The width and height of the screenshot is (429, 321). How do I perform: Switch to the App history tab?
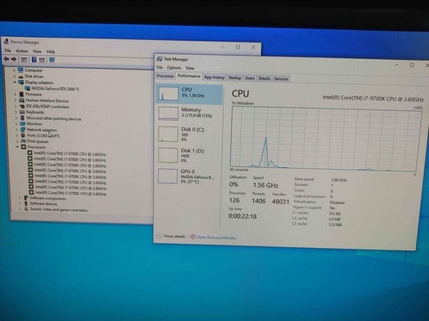coord(214,77)
